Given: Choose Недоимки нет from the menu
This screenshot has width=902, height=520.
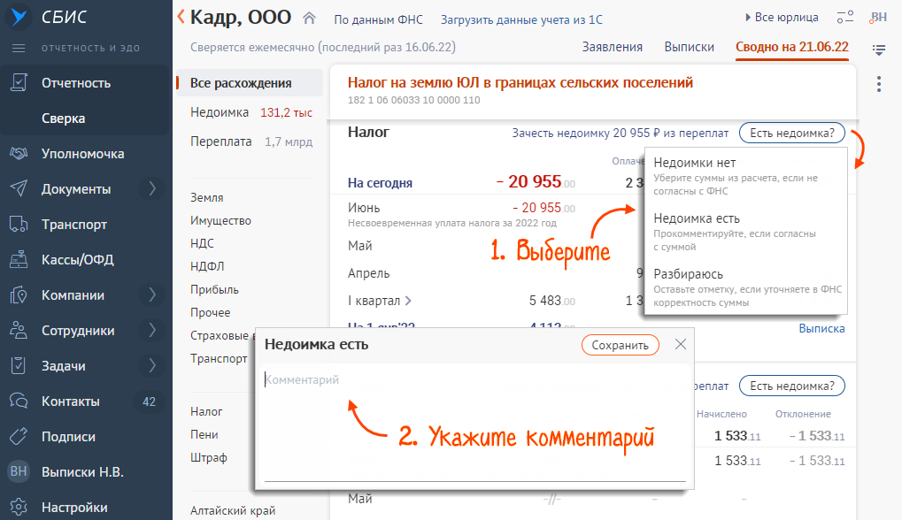Looking at the screenshot, I should [x=694, y=164].
